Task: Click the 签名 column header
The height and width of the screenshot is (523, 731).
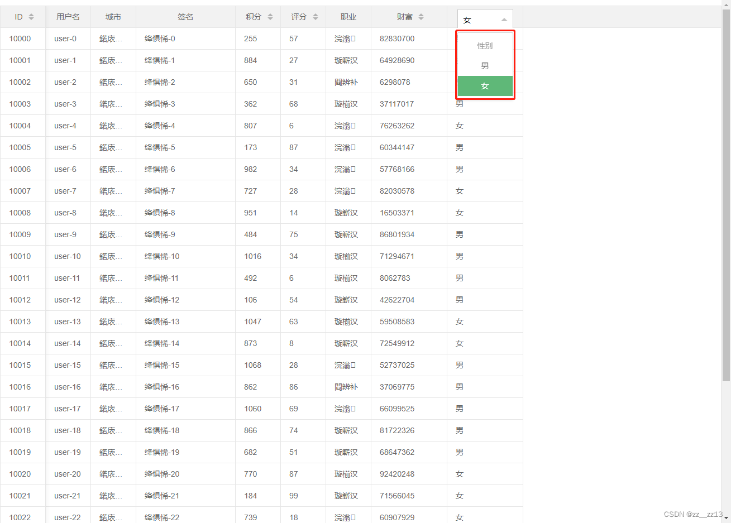Action: (x=185, y=17)
